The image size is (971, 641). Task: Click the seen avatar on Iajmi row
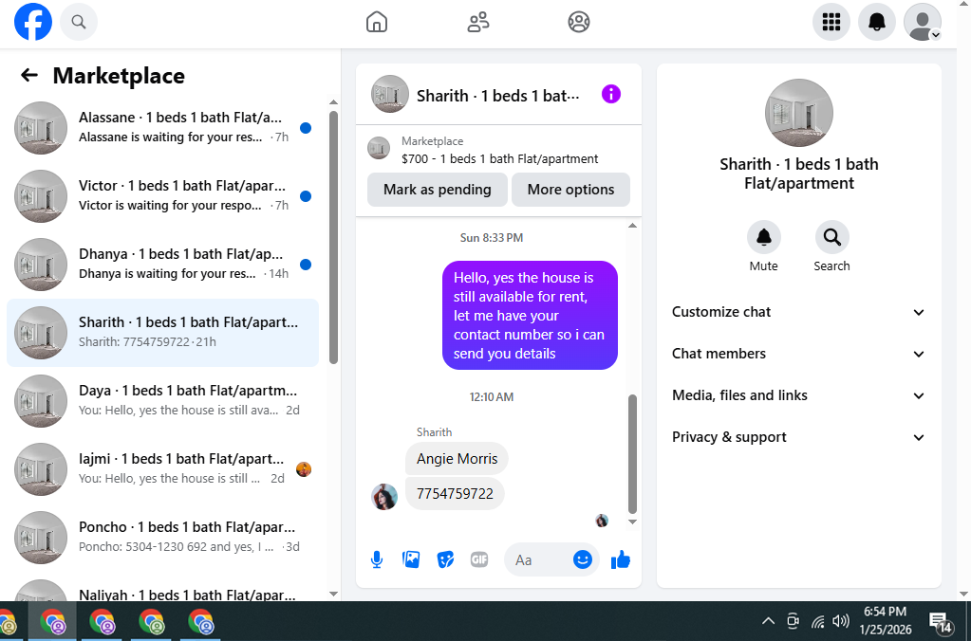coord(304,469)
